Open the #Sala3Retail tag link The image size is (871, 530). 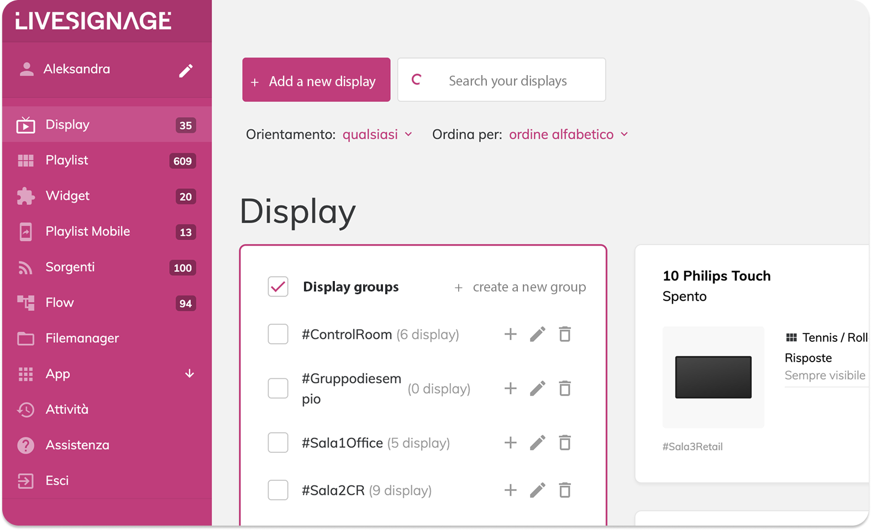(692, 447)
